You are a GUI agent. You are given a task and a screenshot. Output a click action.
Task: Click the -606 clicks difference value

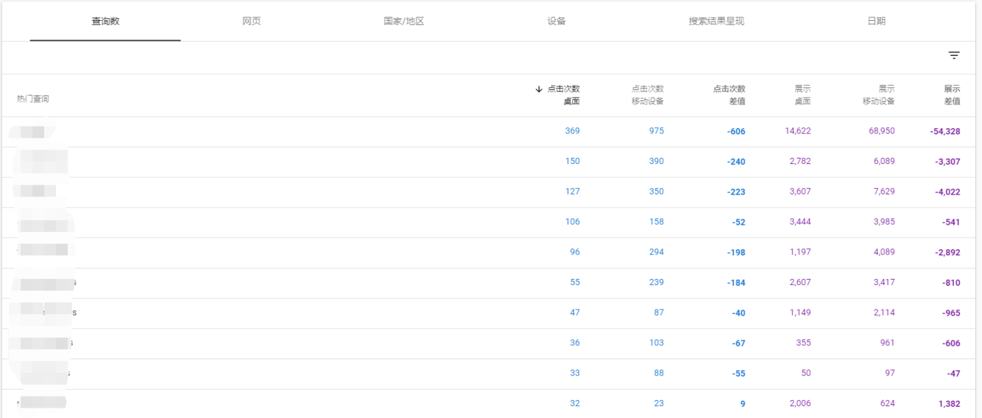(736, 131)
